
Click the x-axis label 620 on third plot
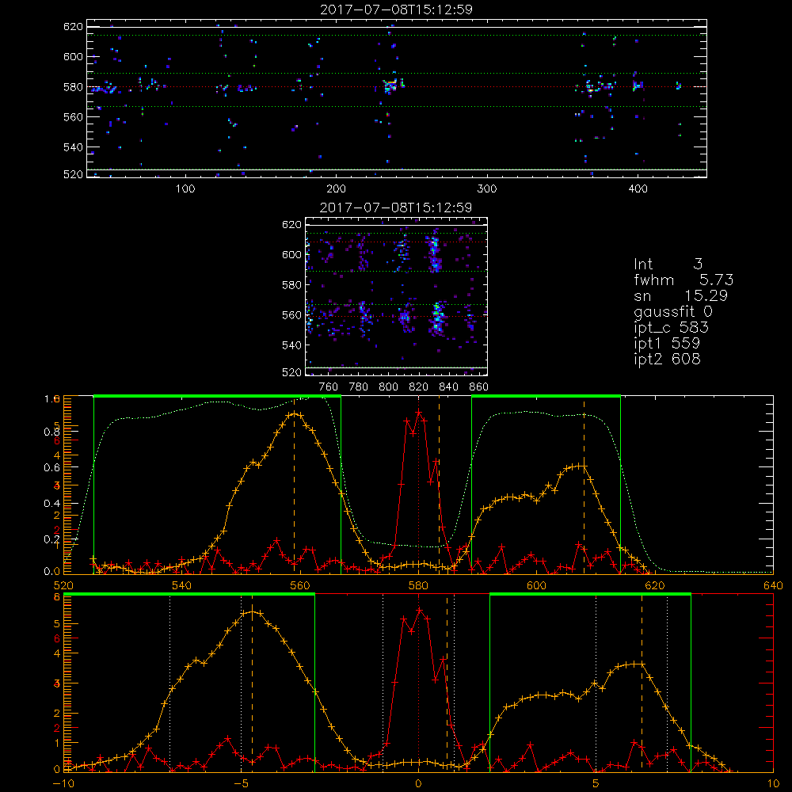click(x=655, y=586)
